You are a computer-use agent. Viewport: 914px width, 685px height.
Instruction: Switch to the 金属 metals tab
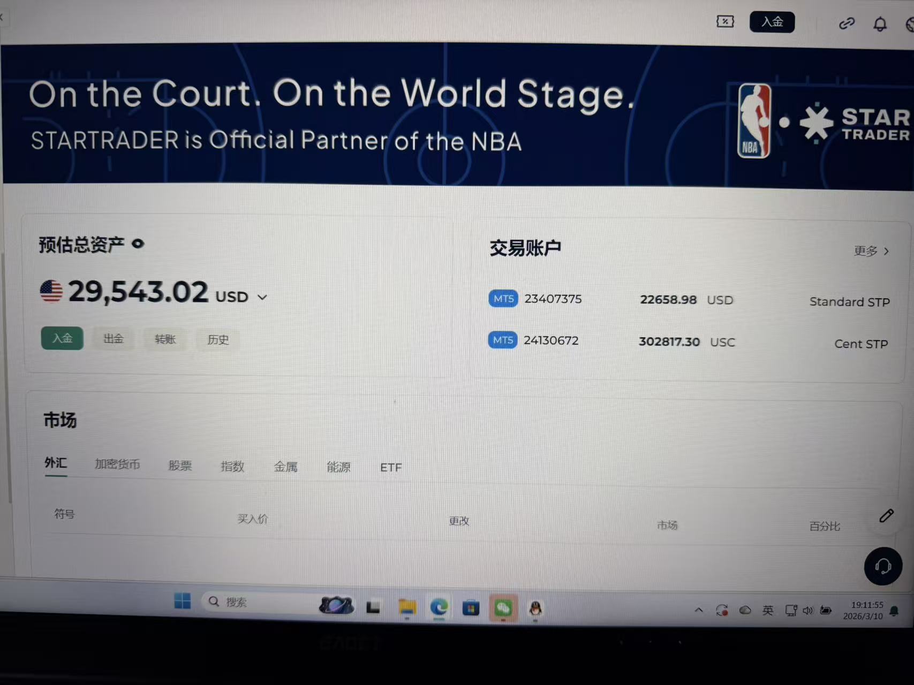click(x=285, y=467)
